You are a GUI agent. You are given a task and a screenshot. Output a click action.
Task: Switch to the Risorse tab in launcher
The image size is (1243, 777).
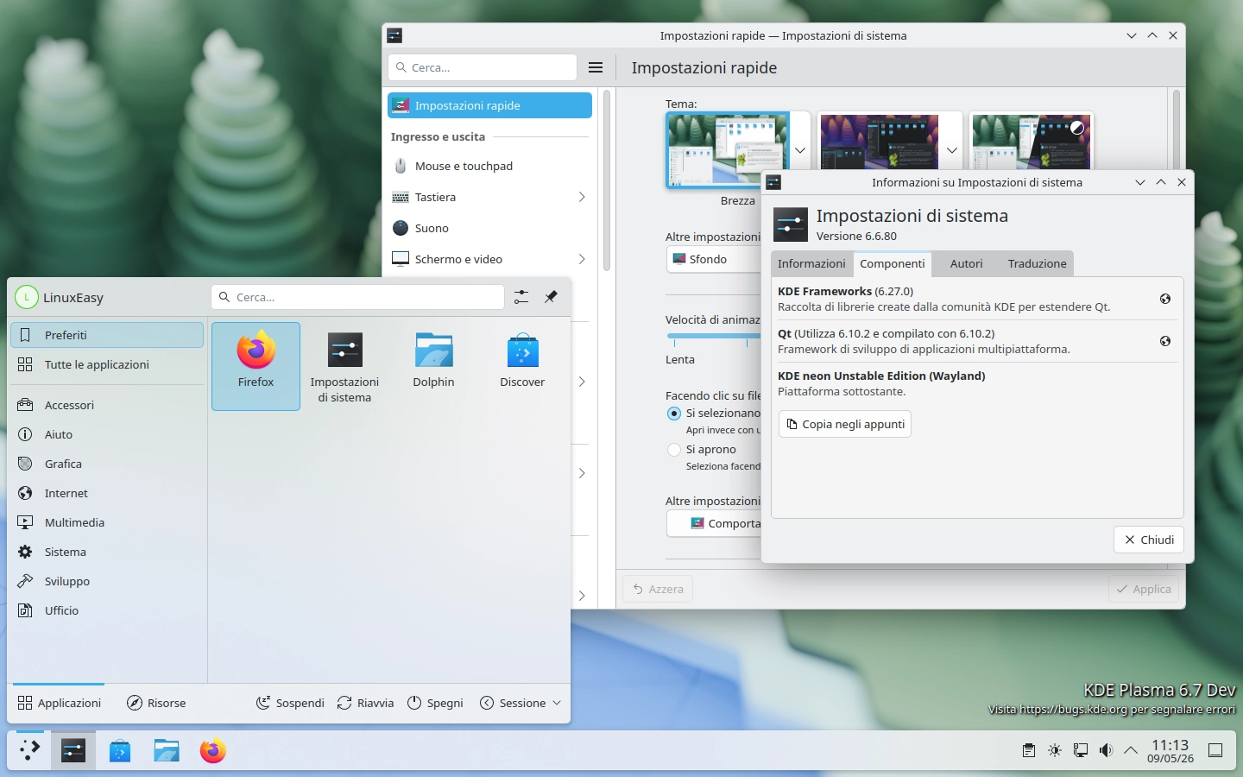156,703
